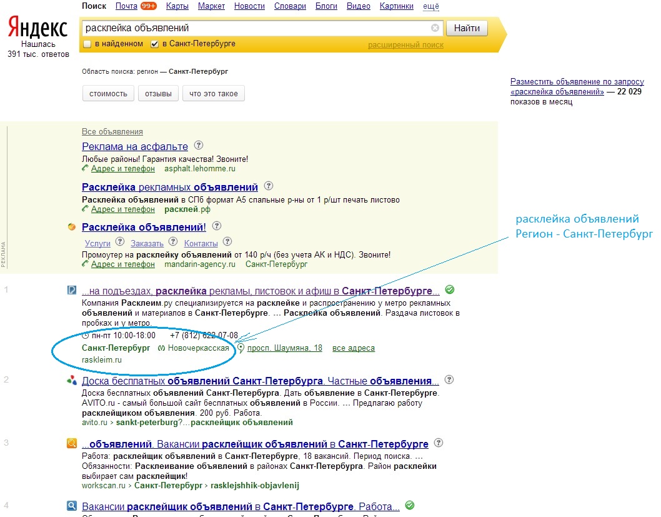
Task: Open the help icon beside the Расклейка объявлений! ad
Action: click(217, 226)
